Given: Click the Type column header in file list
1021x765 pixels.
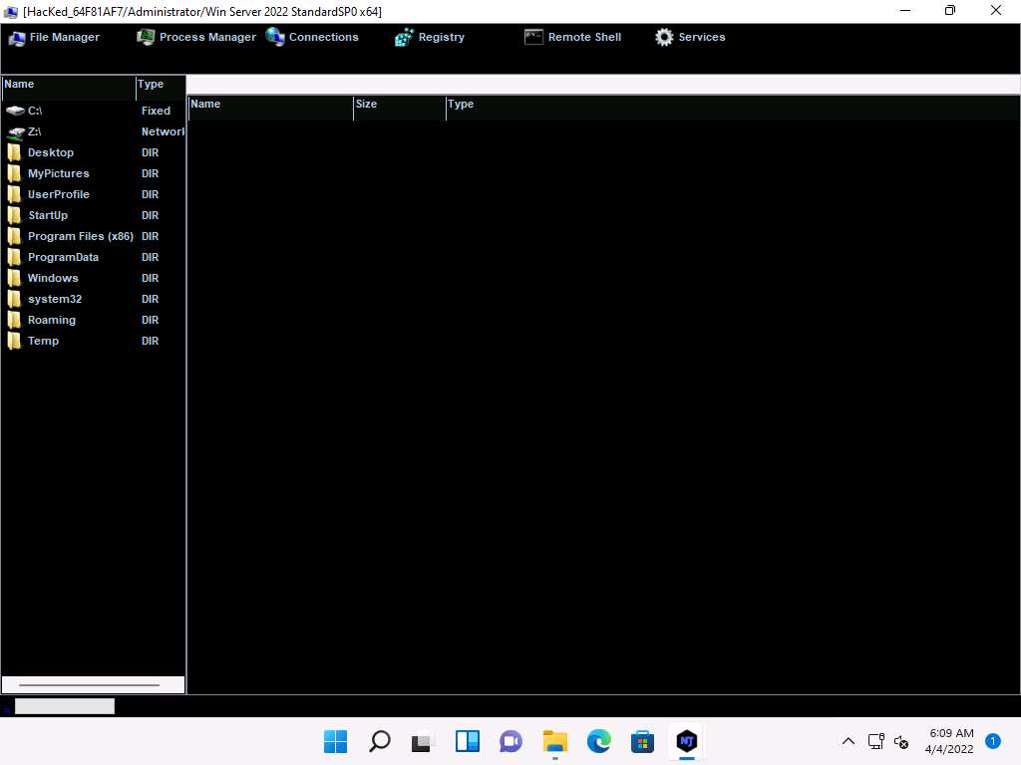Looking at the screenshot, I should [x=461, y=105].
